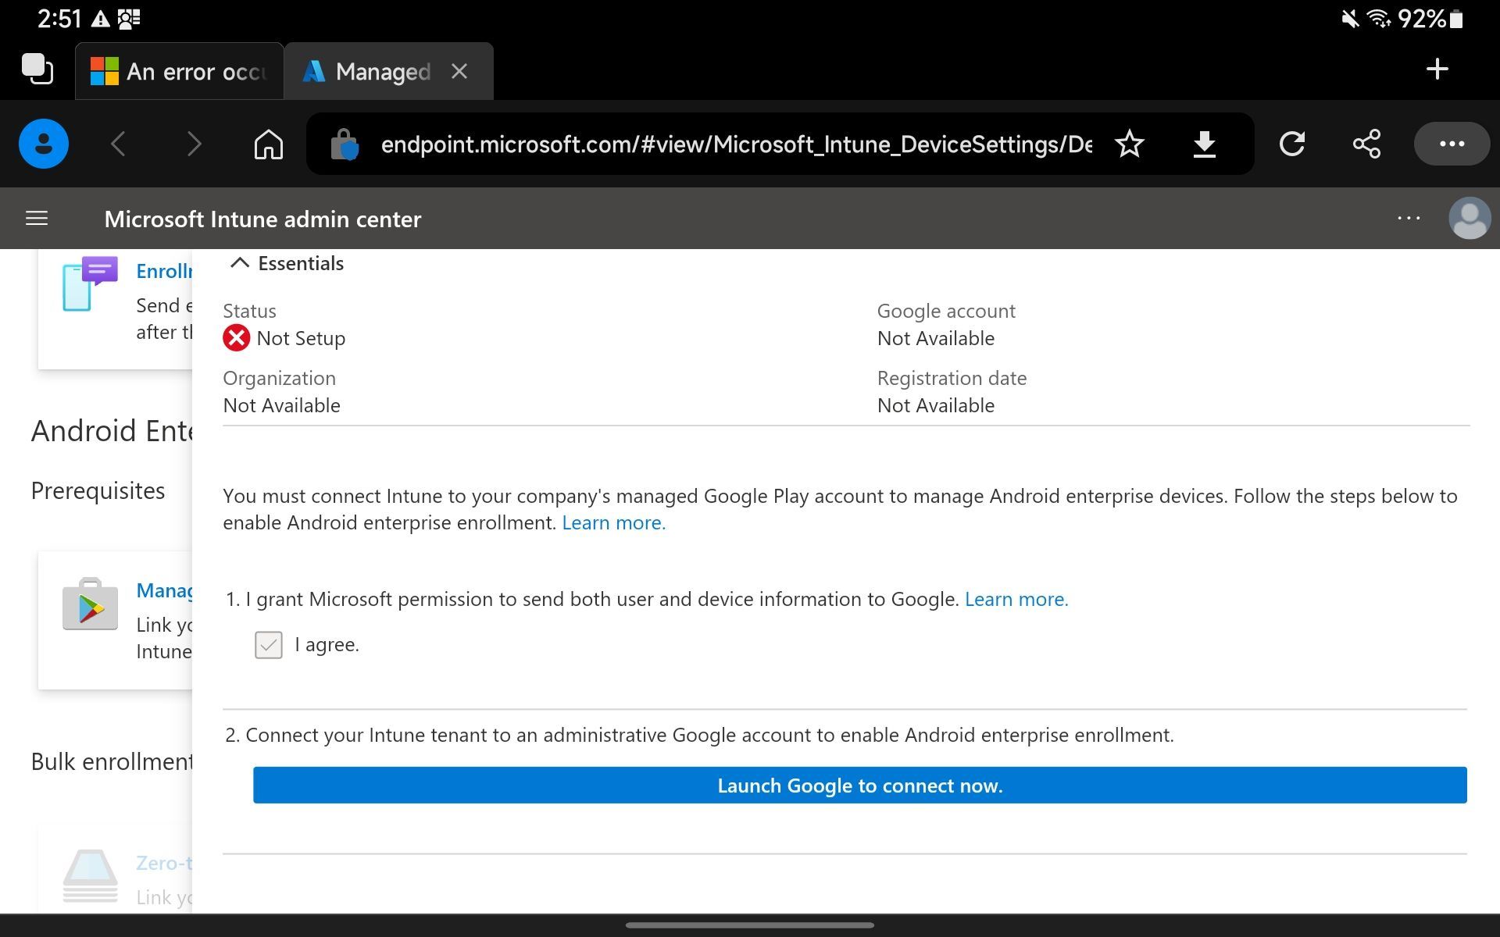Reload the current page
The width and height of the screenshot is (1500, 937).
click(1291, 144)
